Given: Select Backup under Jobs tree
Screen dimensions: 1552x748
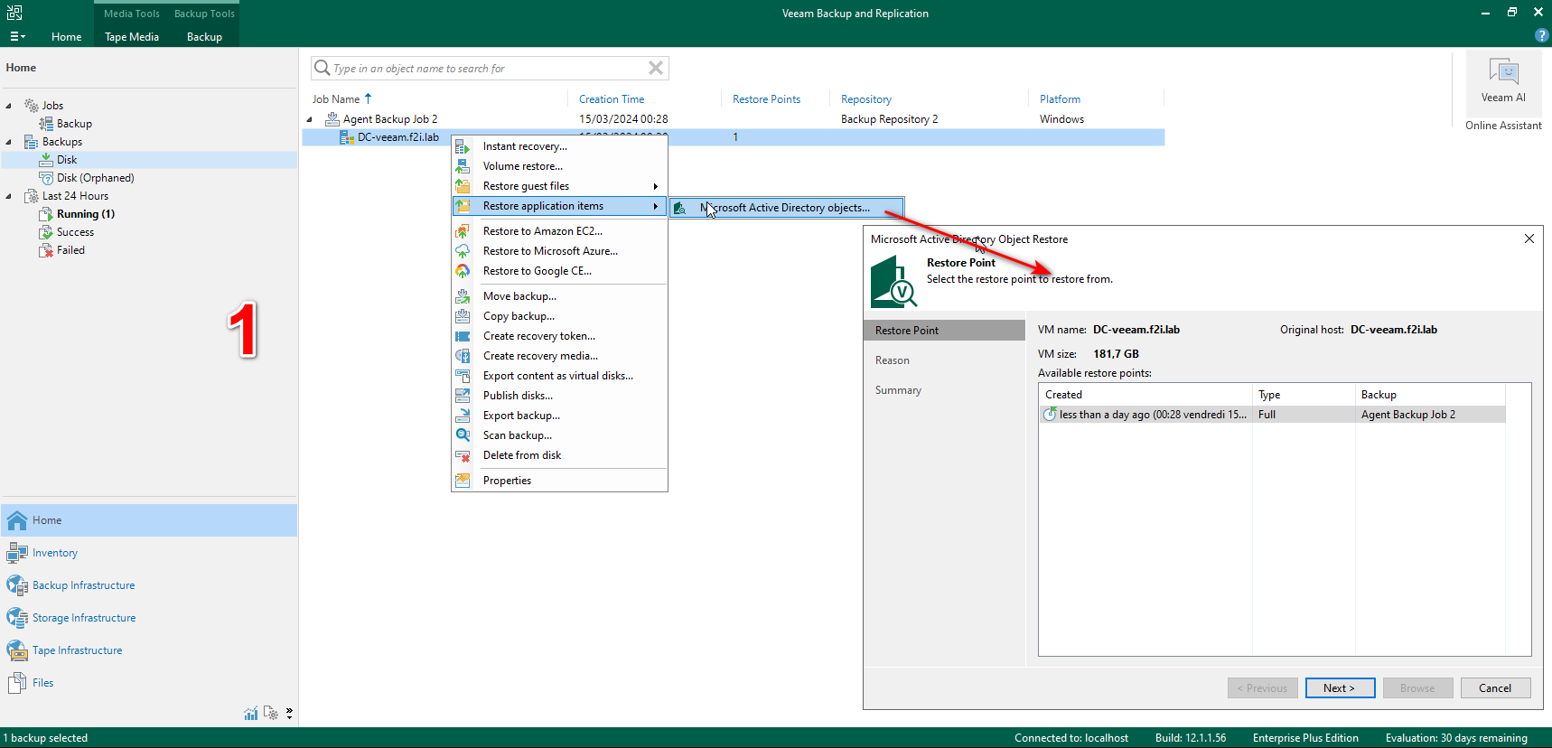Looking at the screenshot, I should (x=74, y=124).
